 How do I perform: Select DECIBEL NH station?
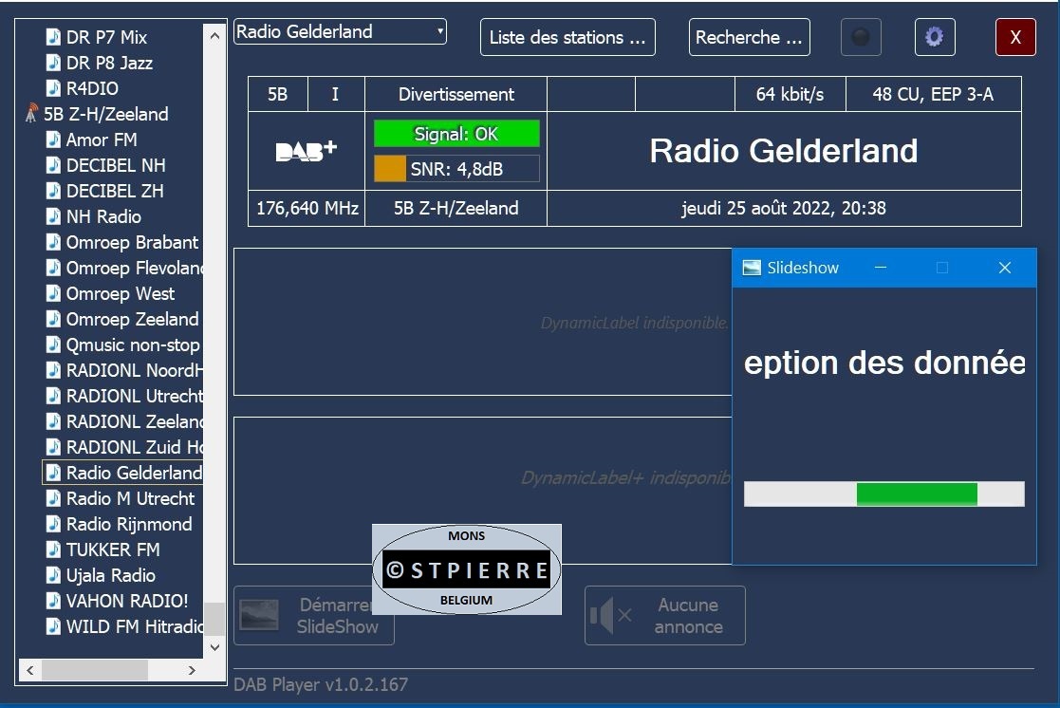[x=116, y=165]
